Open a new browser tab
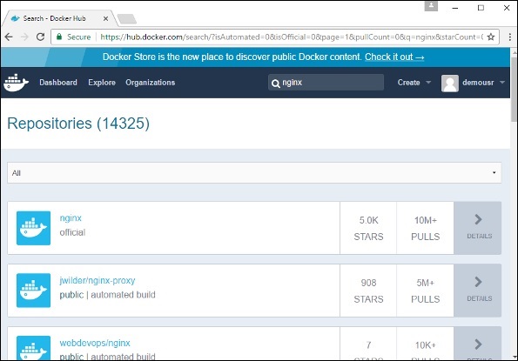The image size is (518, 361). pyautogui.click(x=127, y=19)
